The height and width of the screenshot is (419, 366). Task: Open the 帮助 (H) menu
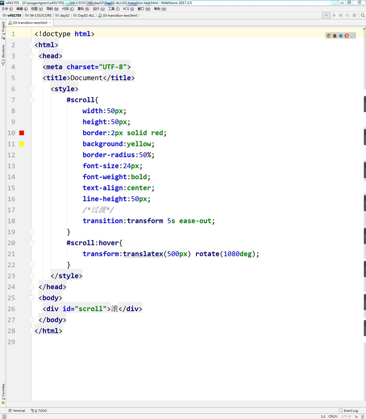(160, 9)
